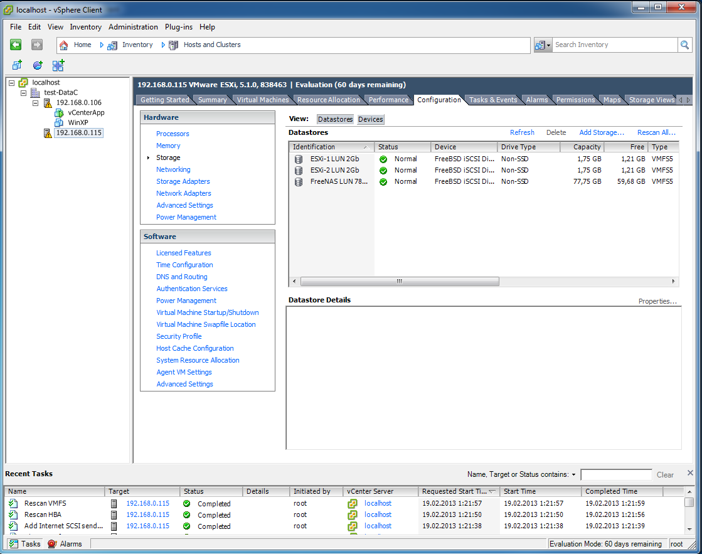
Task: Click the New vApp toolbar icon
Action: [58, 65]
